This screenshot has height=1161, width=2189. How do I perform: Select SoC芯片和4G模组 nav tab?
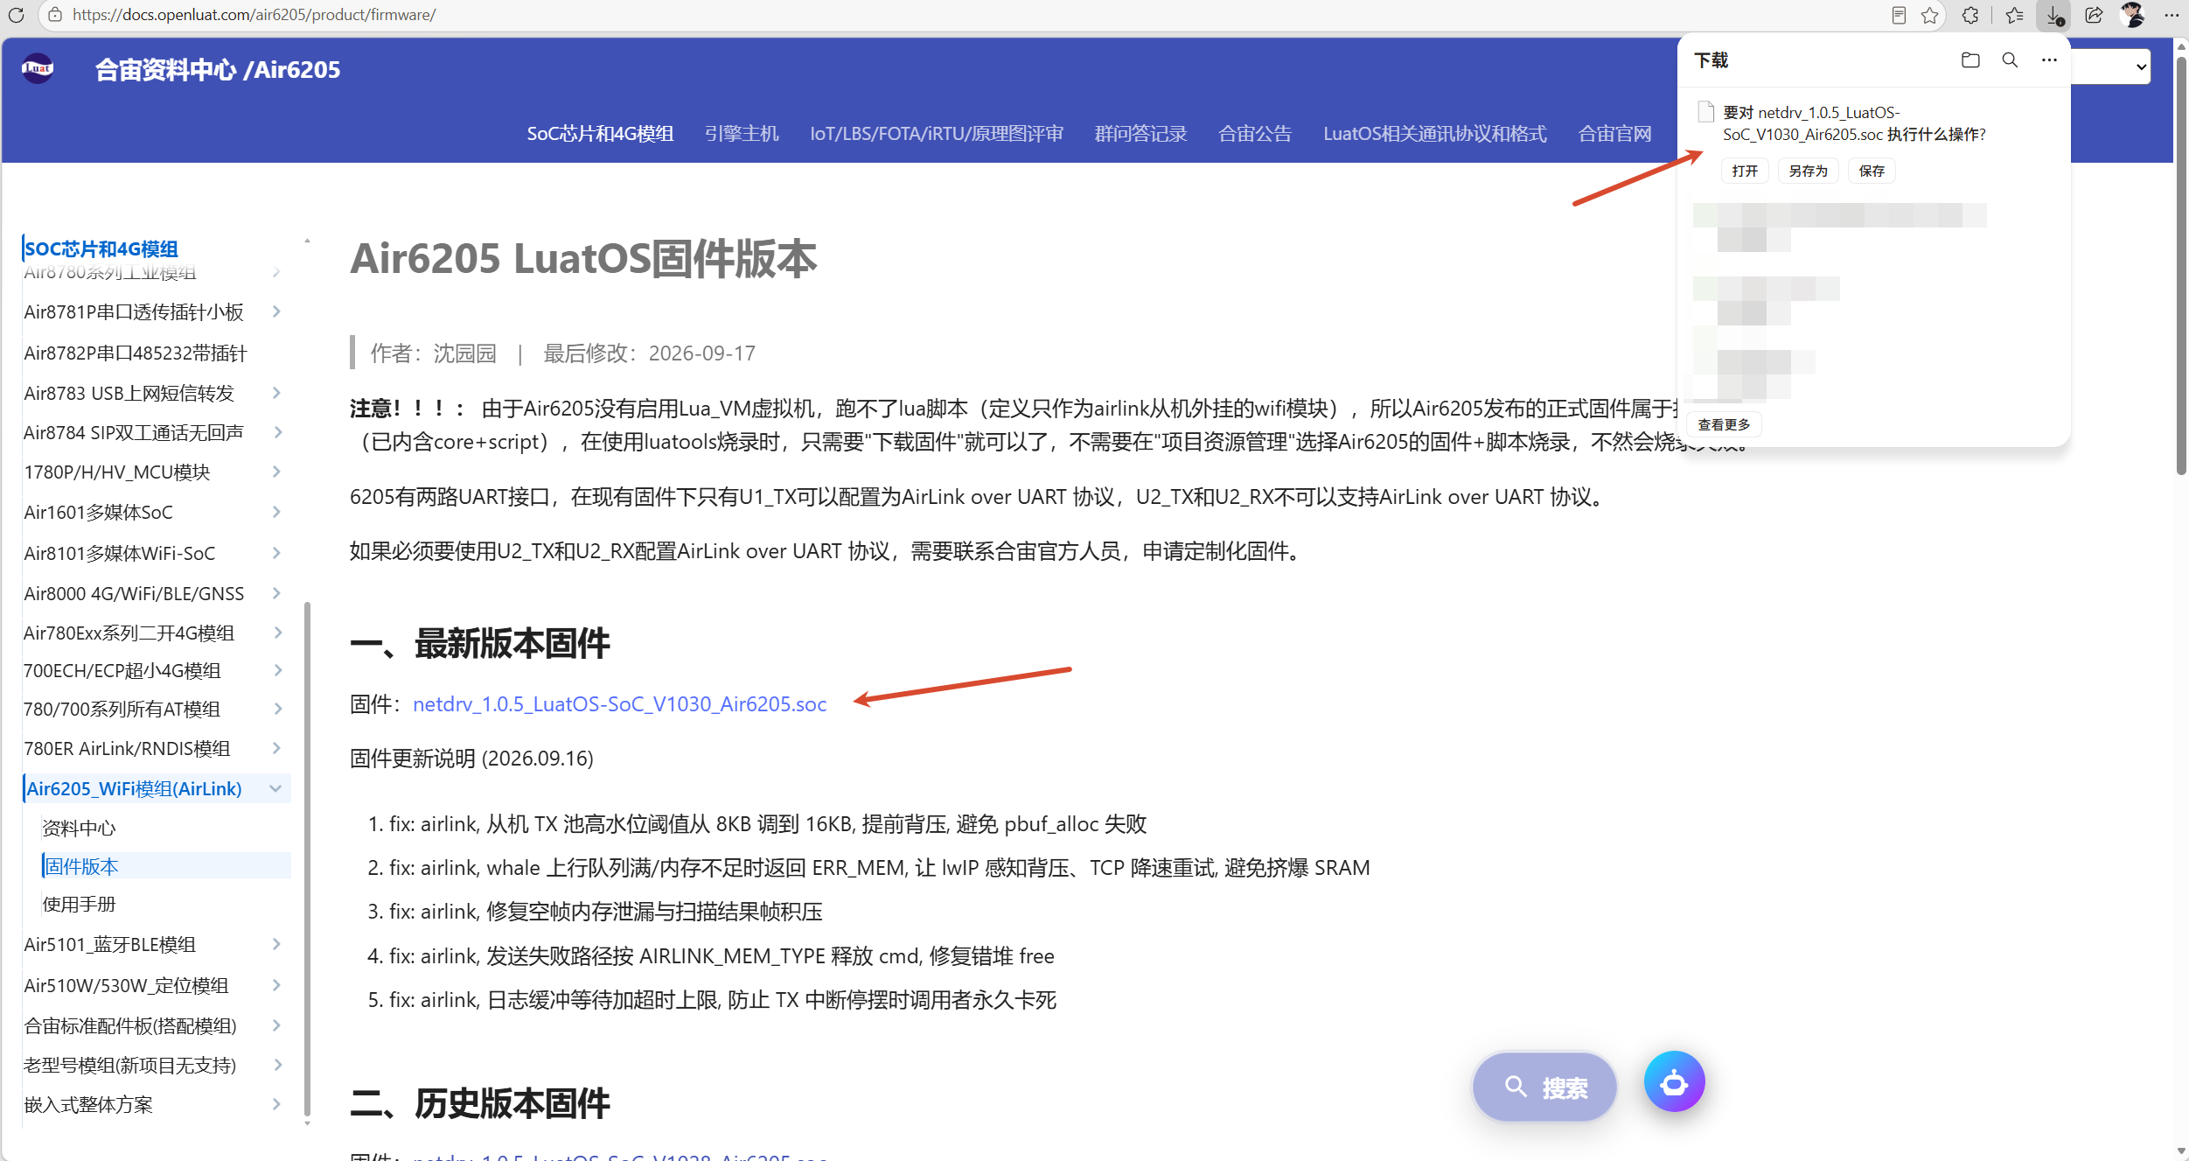(600, 134)
